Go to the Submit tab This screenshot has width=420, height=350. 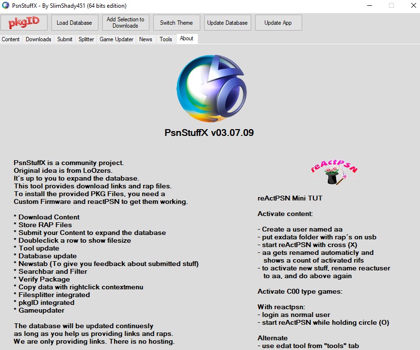point(65,39)
